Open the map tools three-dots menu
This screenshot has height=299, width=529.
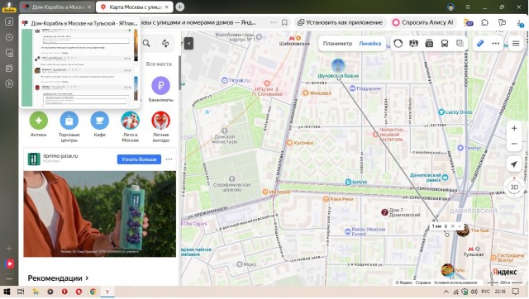[496, 44]
